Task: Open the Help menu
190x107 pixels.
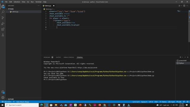Action: tap(45, 2)
